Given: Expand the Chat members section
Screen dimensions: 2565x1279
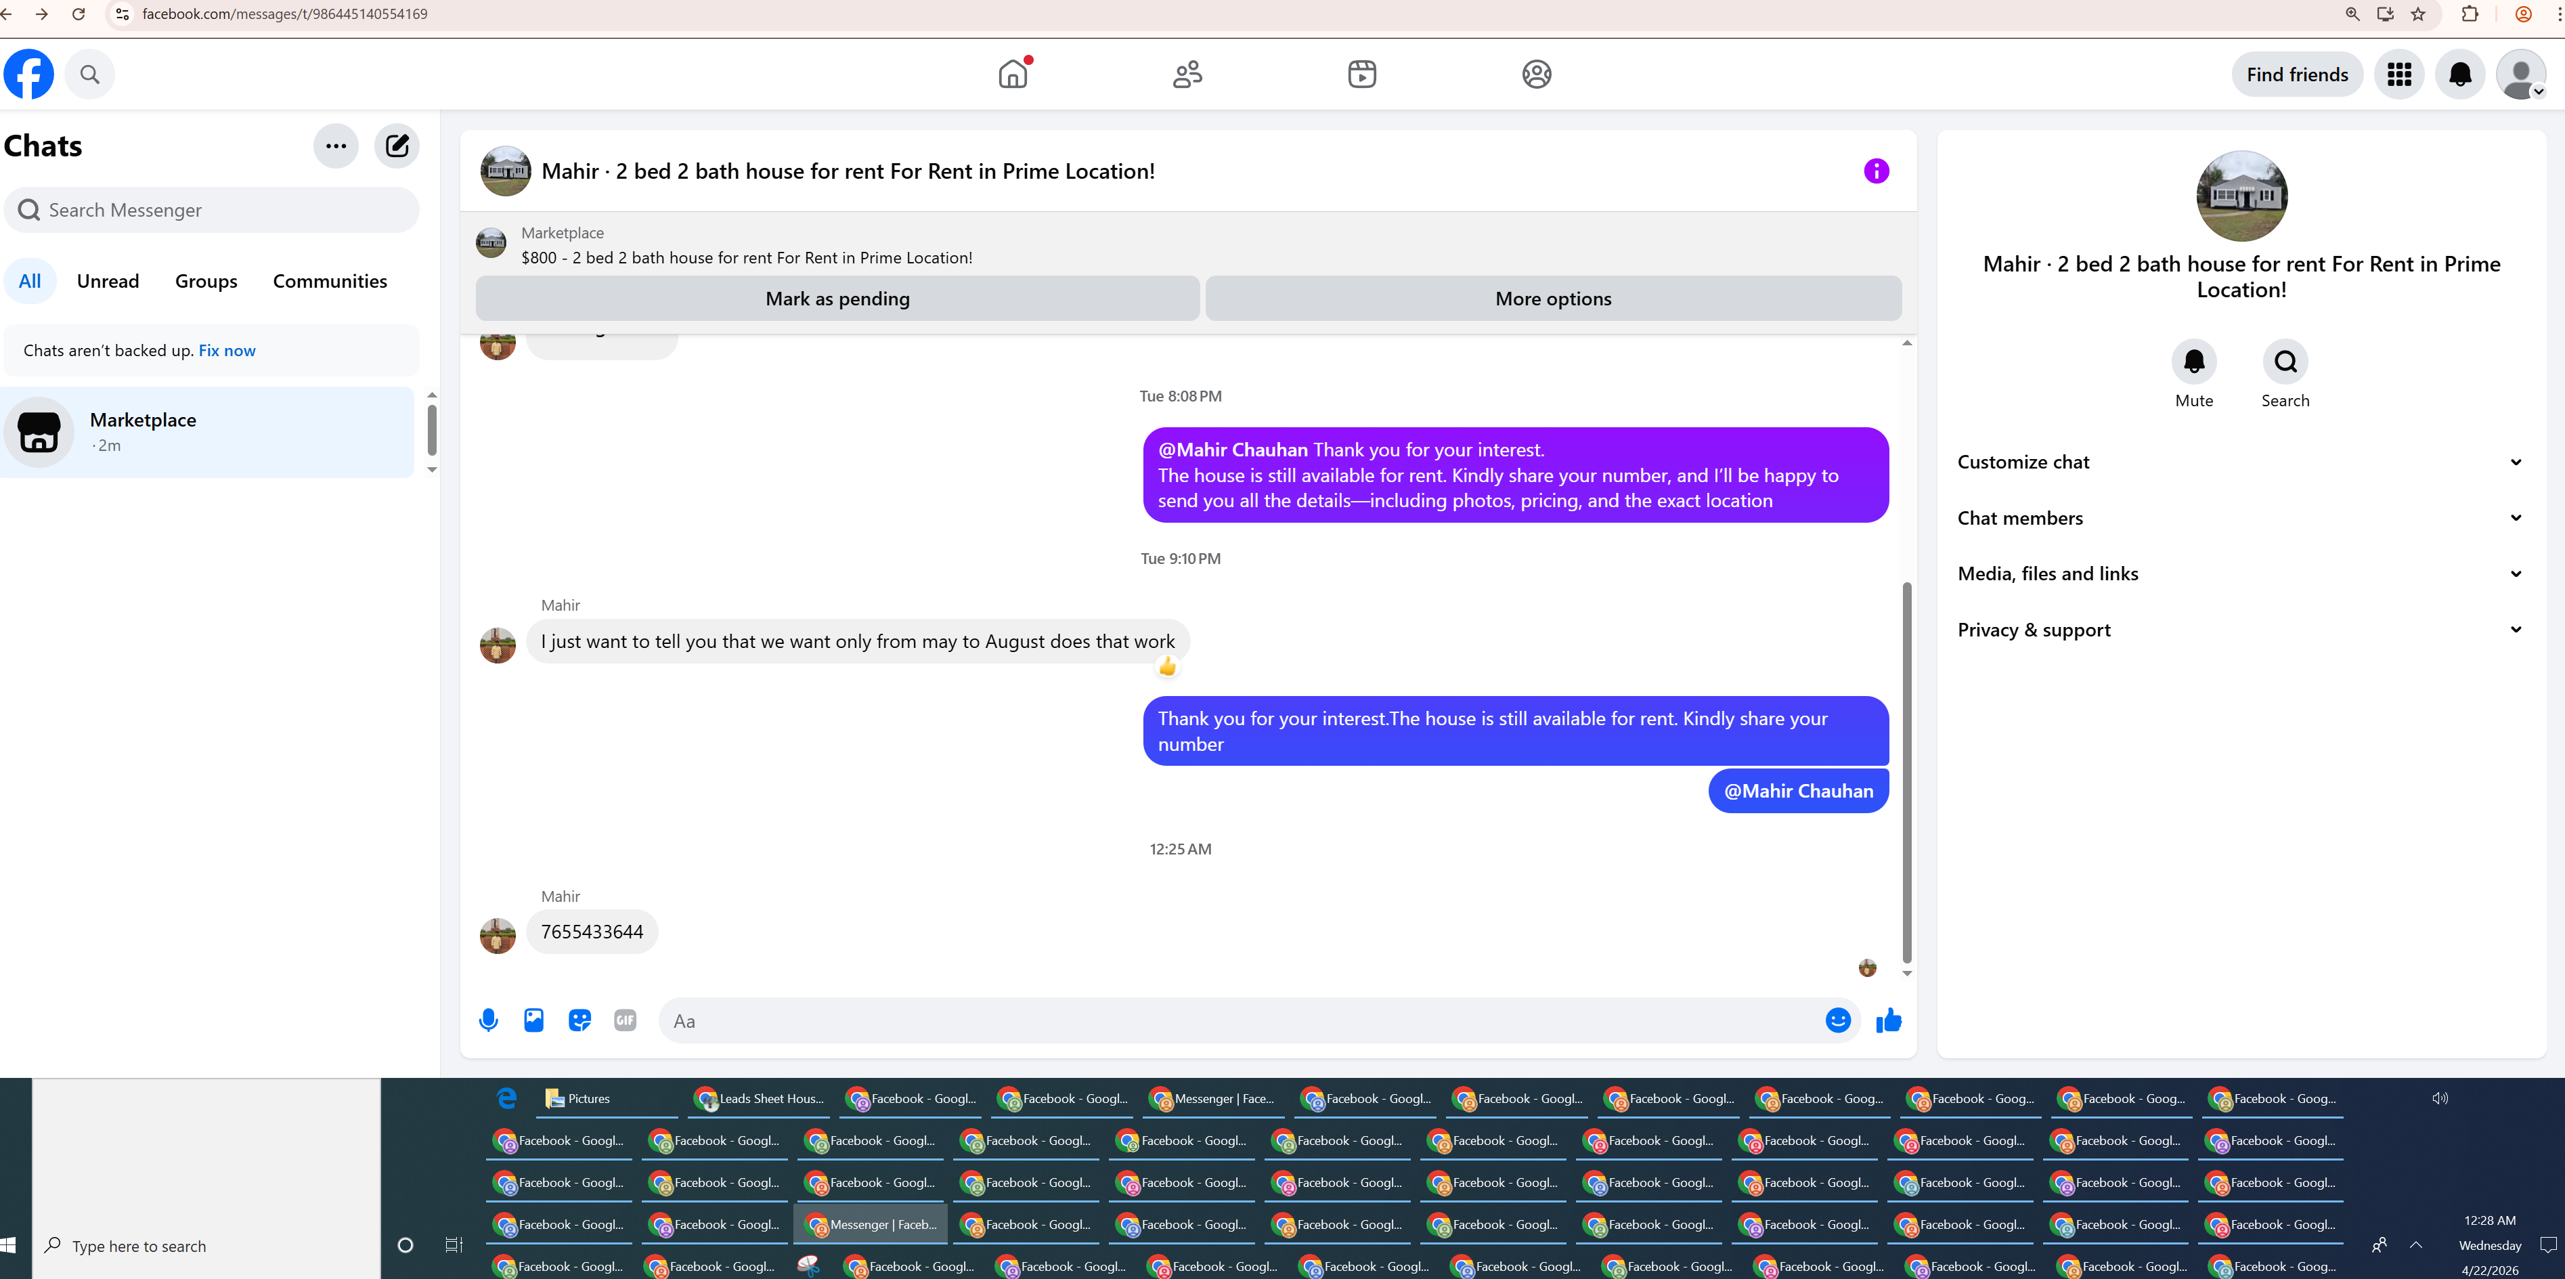Looking at the screenshot, I should [2239, 518].
